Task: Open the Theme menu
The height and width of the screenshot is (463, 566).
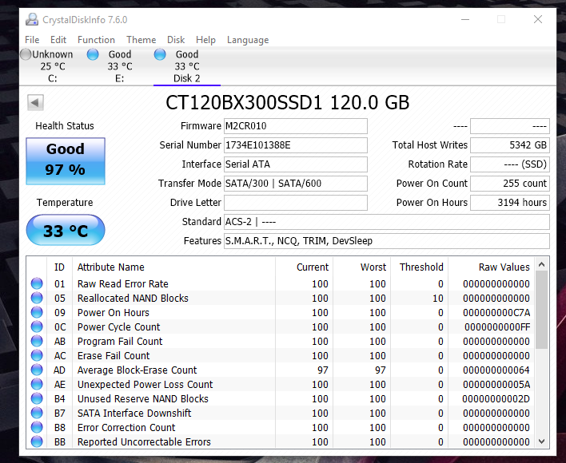Action: click(x=141, y=40)
